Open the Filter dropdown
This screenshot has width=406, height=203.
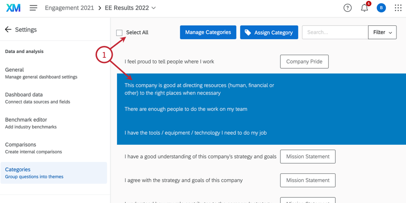point(382,32)
